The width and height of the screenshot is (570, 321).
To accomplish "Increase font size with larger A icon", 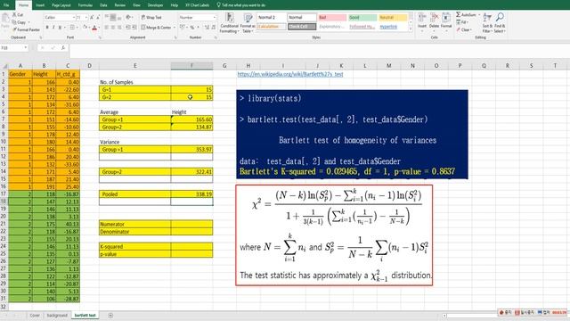I will point(92,17).
